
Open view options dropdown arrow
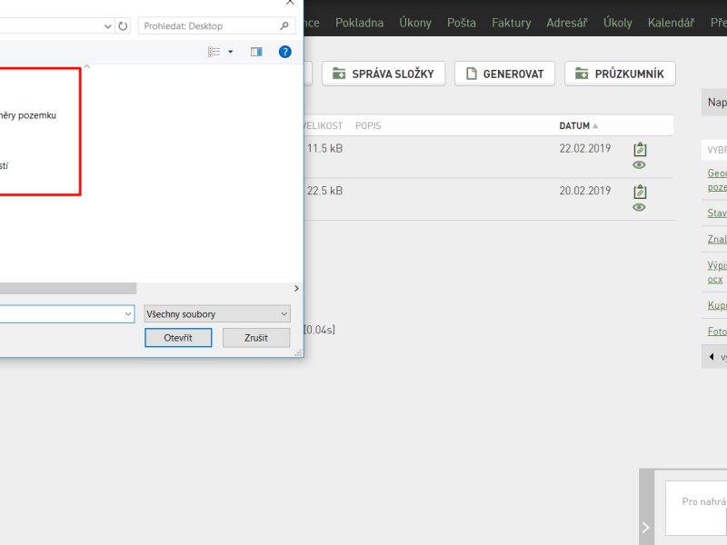tap(231, 52)
